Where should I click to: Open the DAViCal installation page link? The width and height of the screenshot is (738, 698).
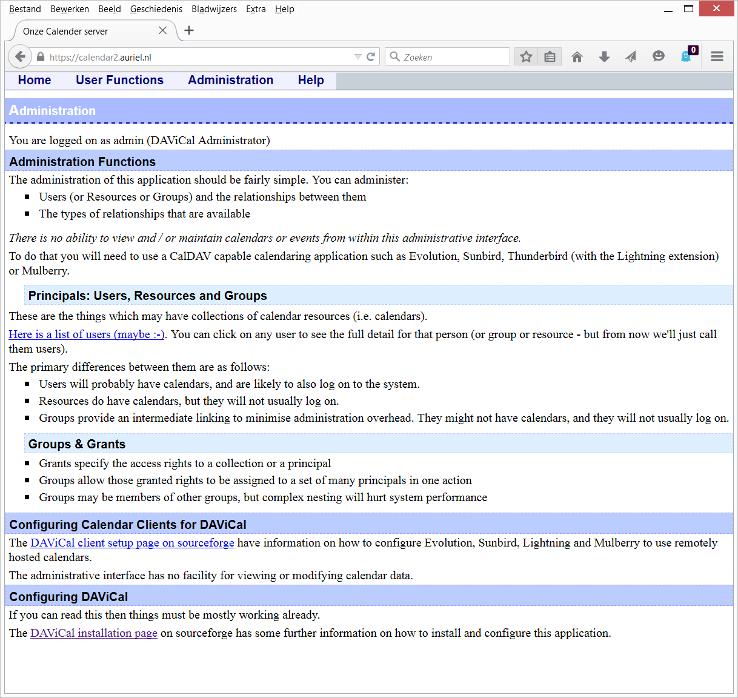pyautogui.click(x=94, y=633)
